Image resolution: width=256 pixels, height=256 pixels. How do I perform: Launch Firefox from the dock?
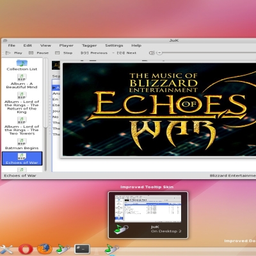click(x=45, y=249)
